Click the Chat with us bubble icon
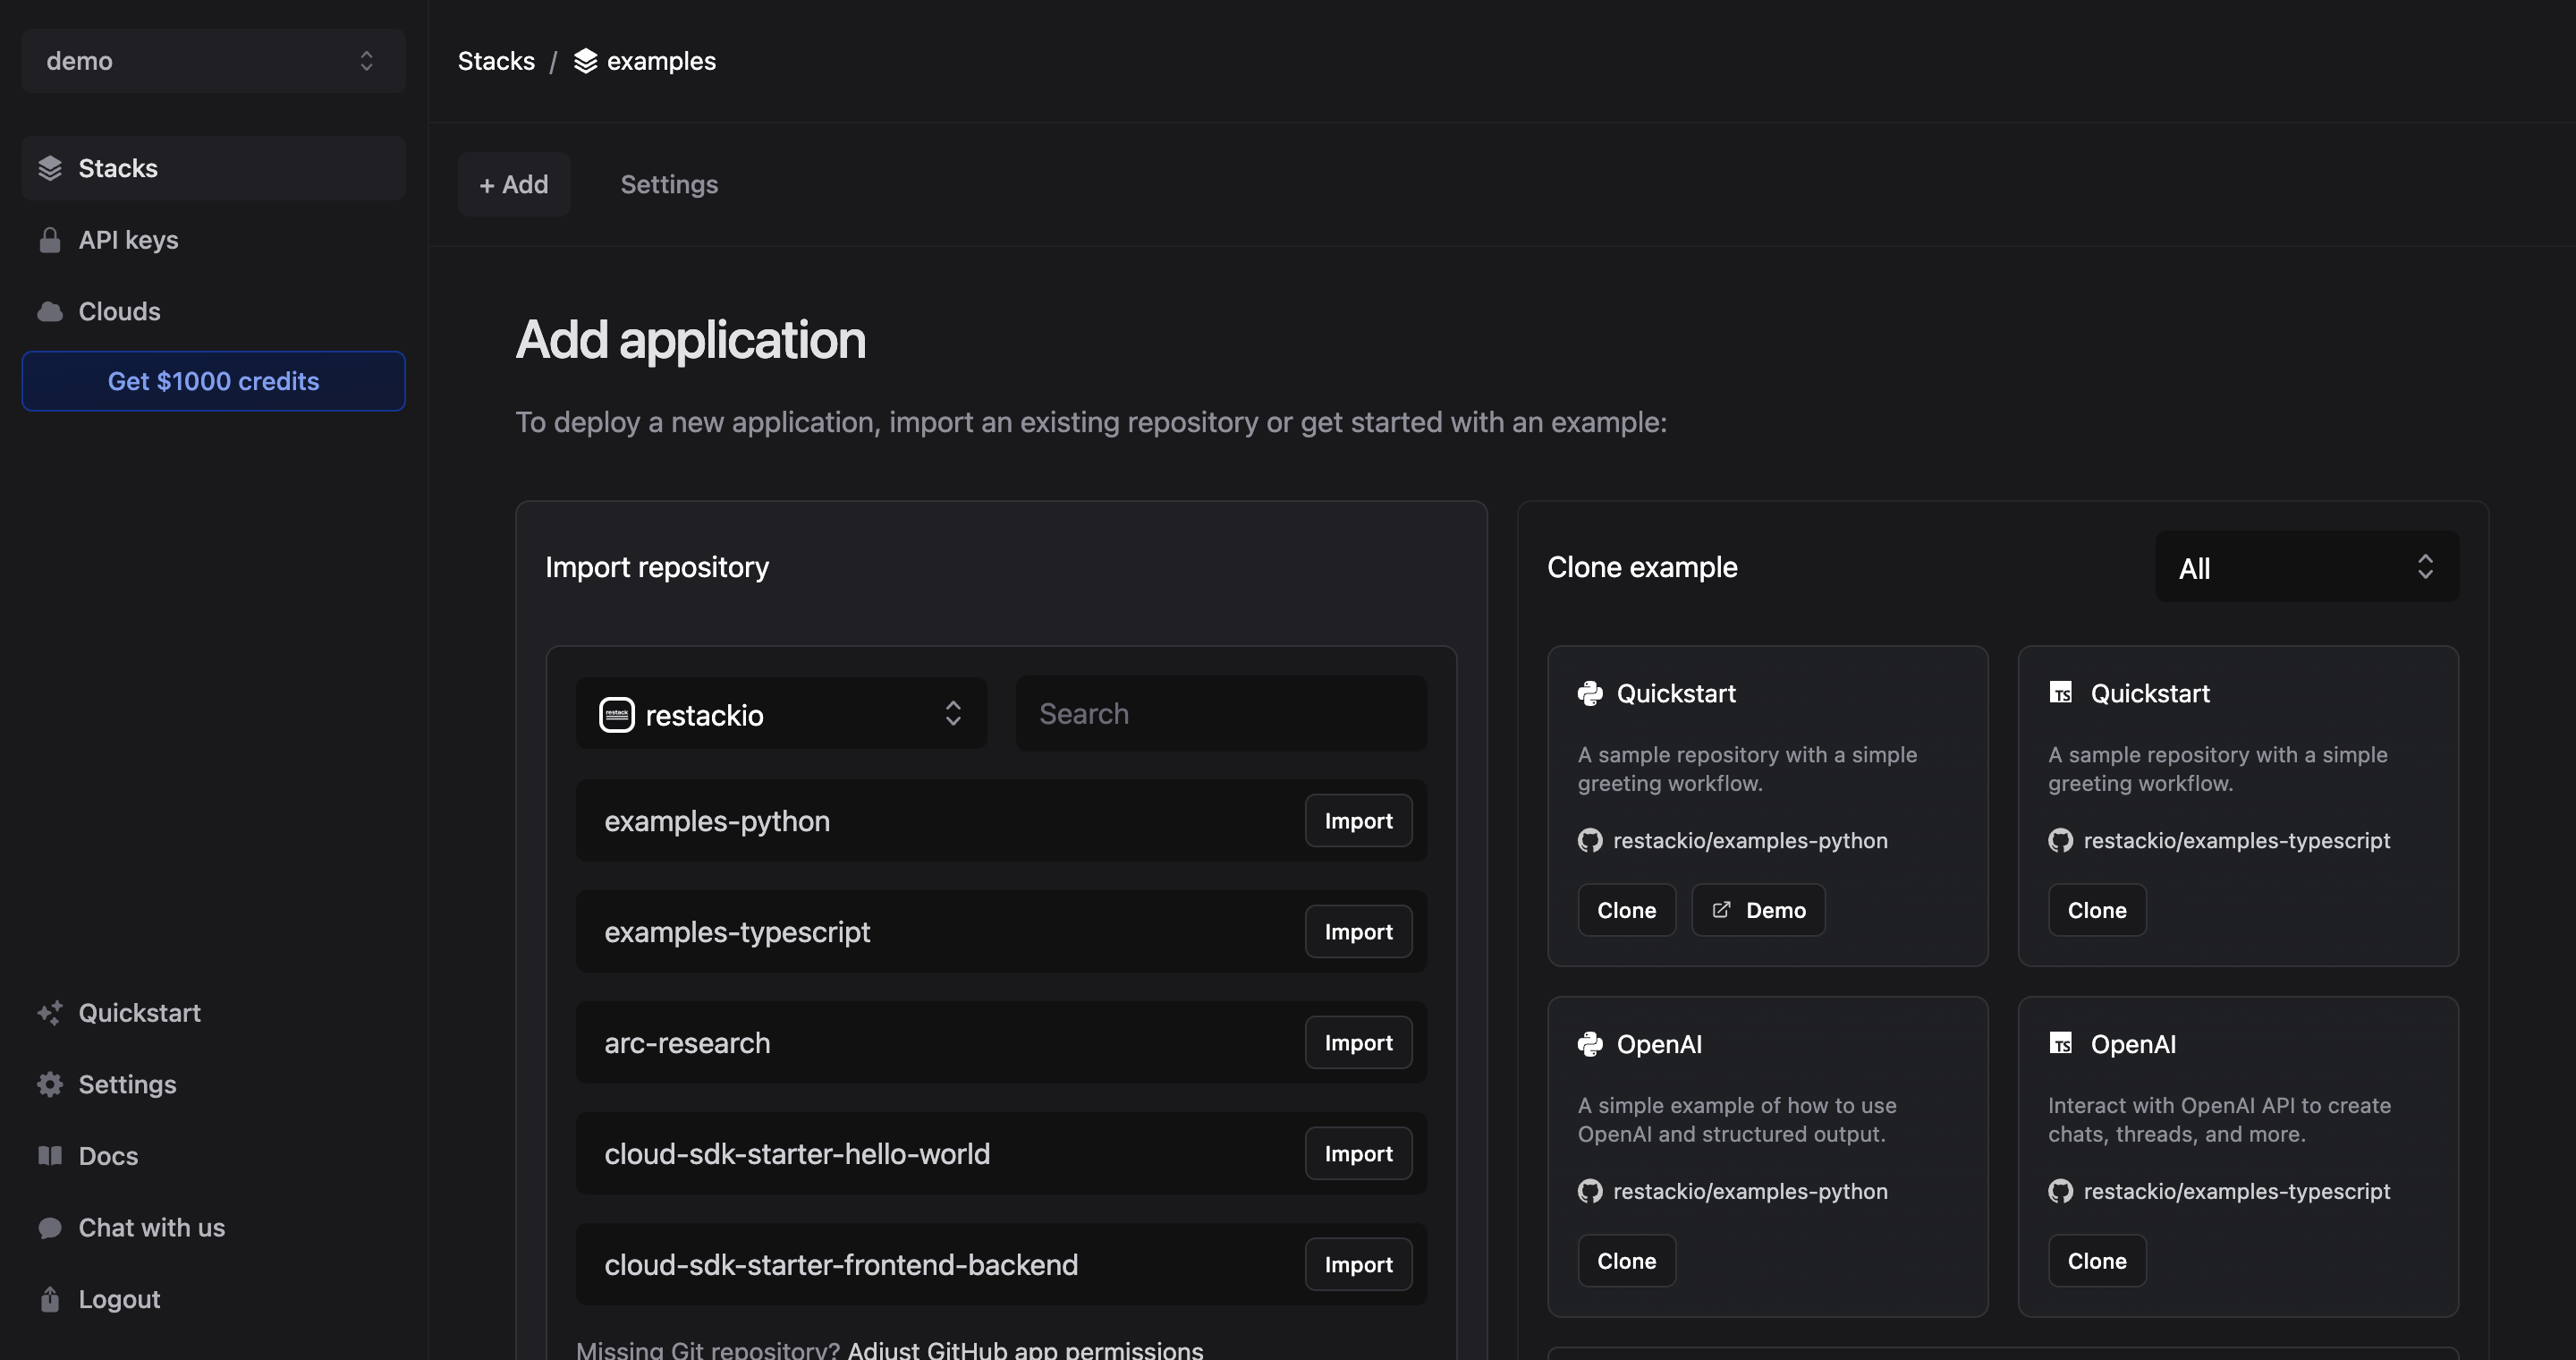The width and height of the screenshot is (2576, 1360). (x=50, y=1228)
